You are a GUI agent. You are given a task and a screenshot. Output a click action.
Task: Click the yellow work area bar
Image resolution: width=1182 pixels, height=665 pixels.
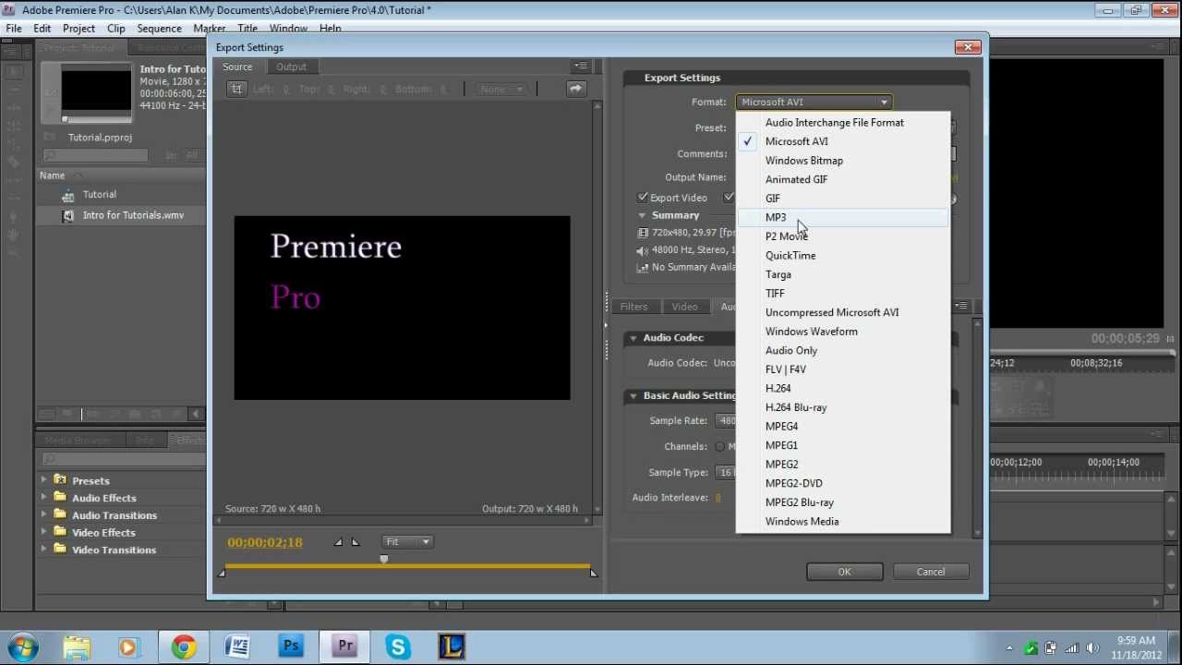[x=407, y=566]
